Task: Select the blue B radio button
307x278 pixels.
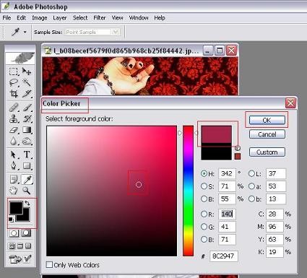Action: 204,240
